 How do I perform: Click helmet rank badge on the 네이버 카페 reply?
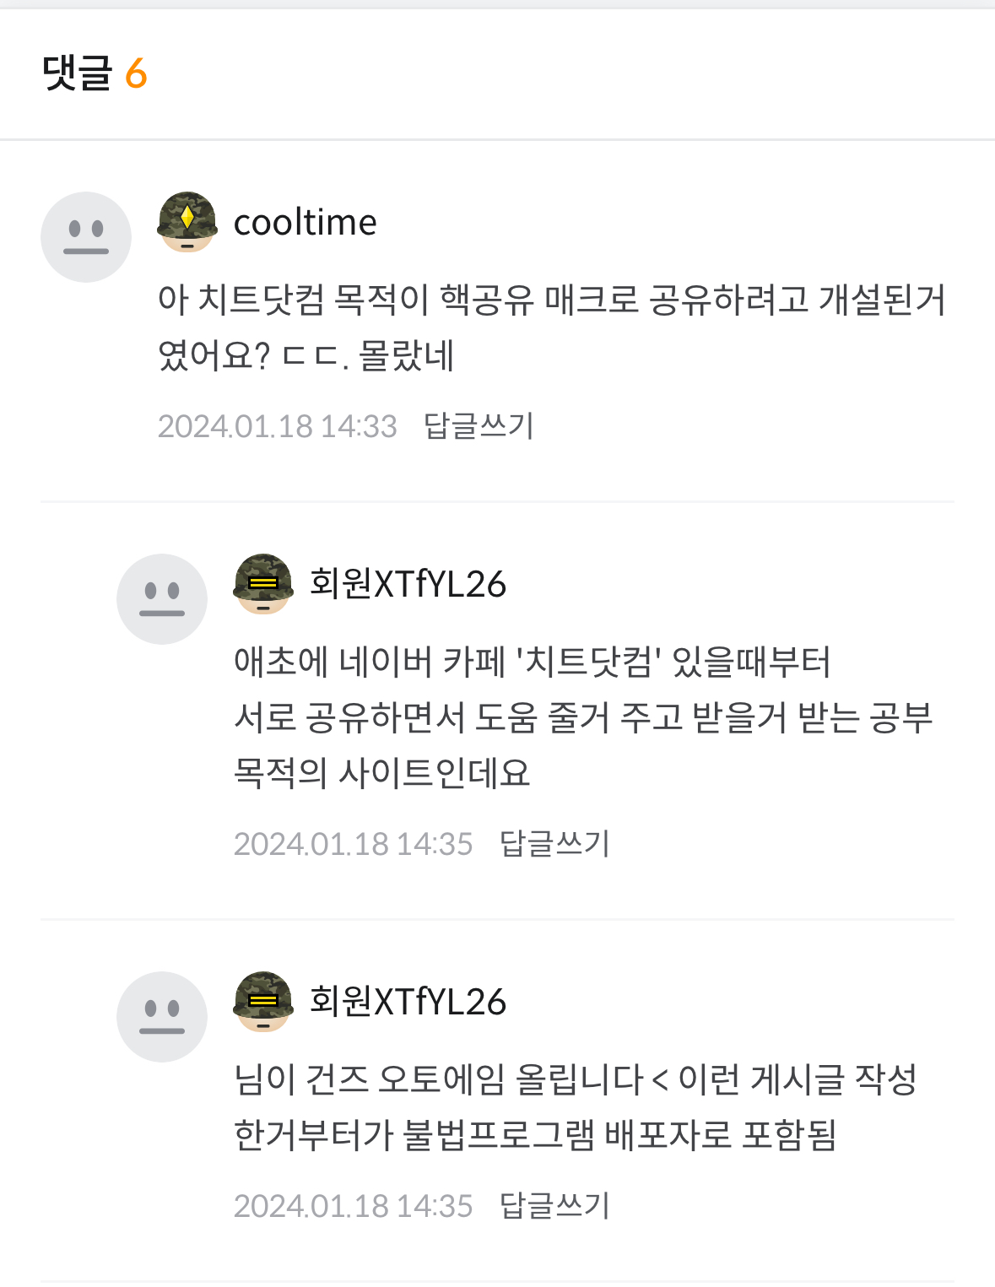point(263,584)
